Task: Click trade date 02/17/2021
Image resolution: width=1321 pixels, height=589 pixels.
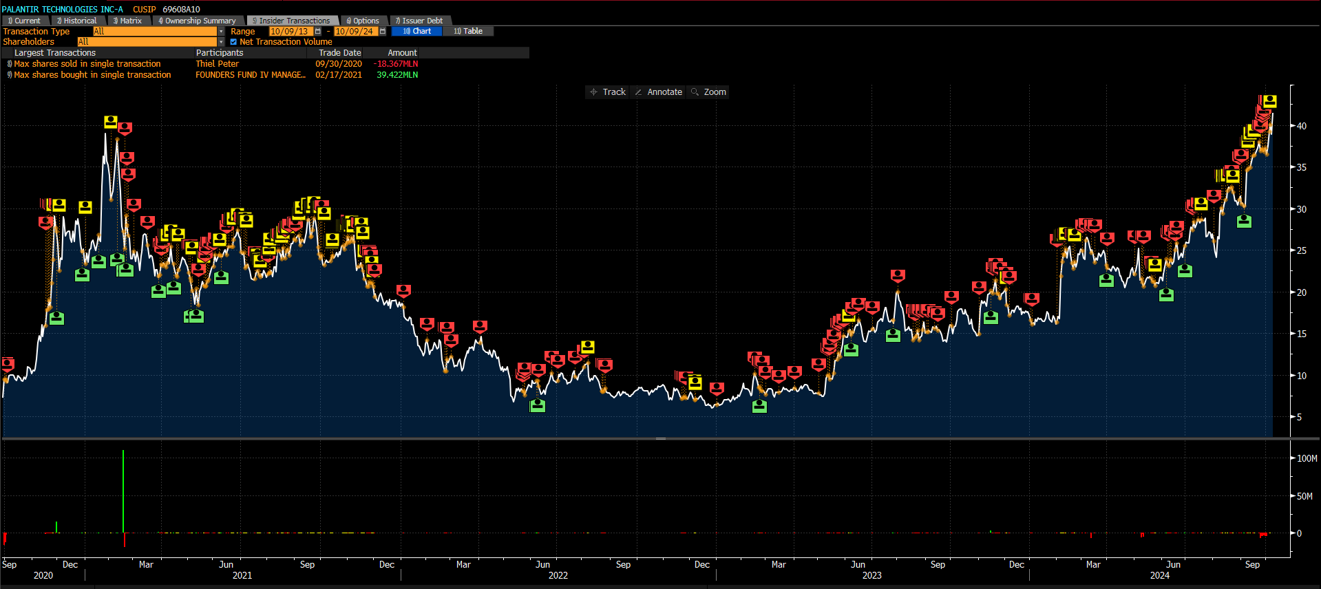Action: [x=339, y=75]
